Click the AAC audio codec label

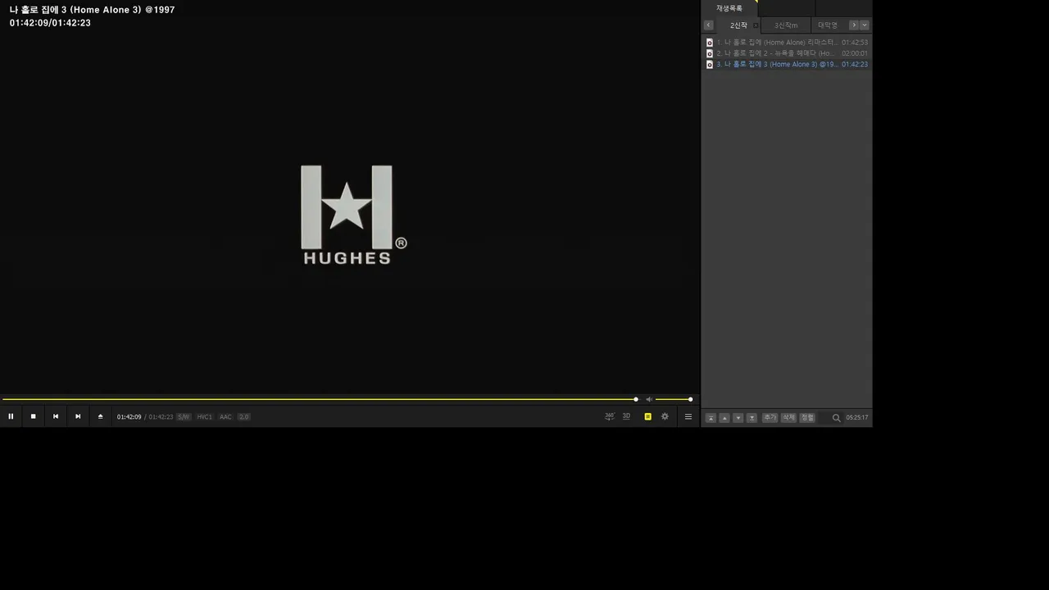coord(225,417)
